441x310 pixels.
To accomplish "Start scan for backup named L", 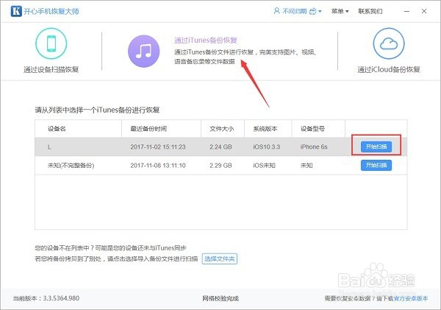I will pos(376,147).
